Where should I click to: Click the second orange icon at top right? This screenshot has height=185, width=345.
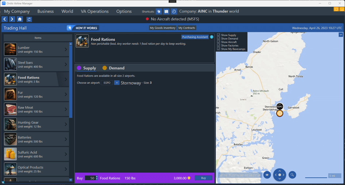pos(342,9)
